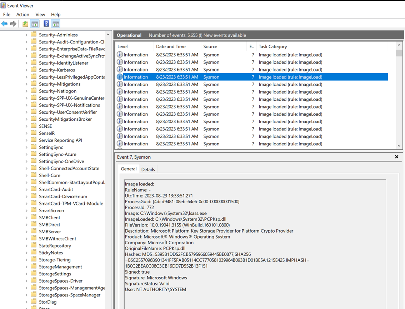Open the View menu
Image resolution: width=405 pixels, height=309 pixels.
[40, 15]
